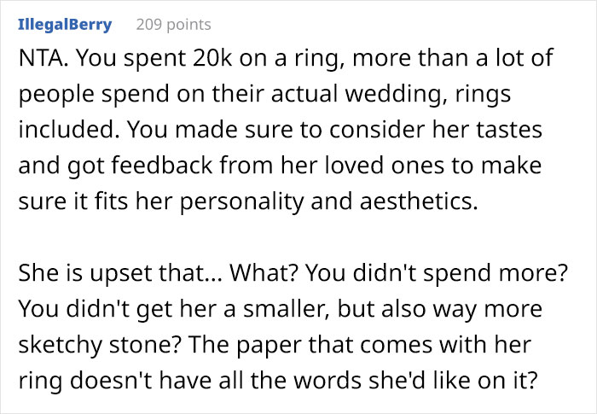Click the word 'included' in third line
Screen dimensions: 597x414
pos(69,129)
